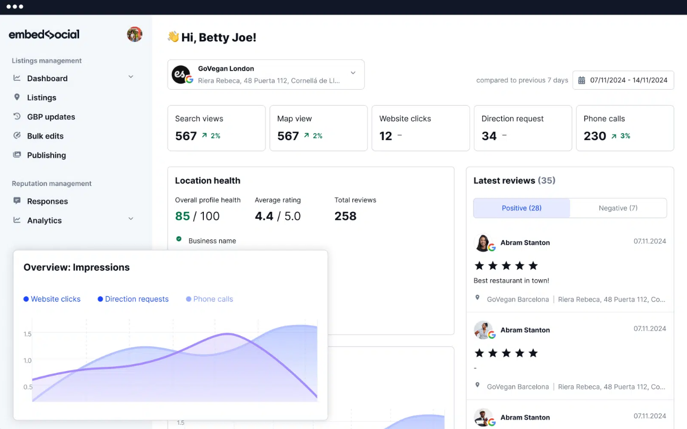Screen dimensions: 687x429
Task: Open the Search views metric card
Action: pyautogui.click(x=217, y=128)
